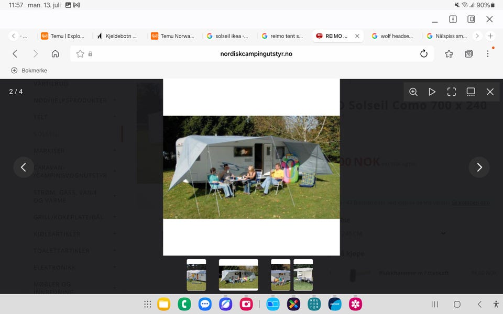Select the first caravan thumbnail
Screen dimensions: 503x314
tap(196, 275)
